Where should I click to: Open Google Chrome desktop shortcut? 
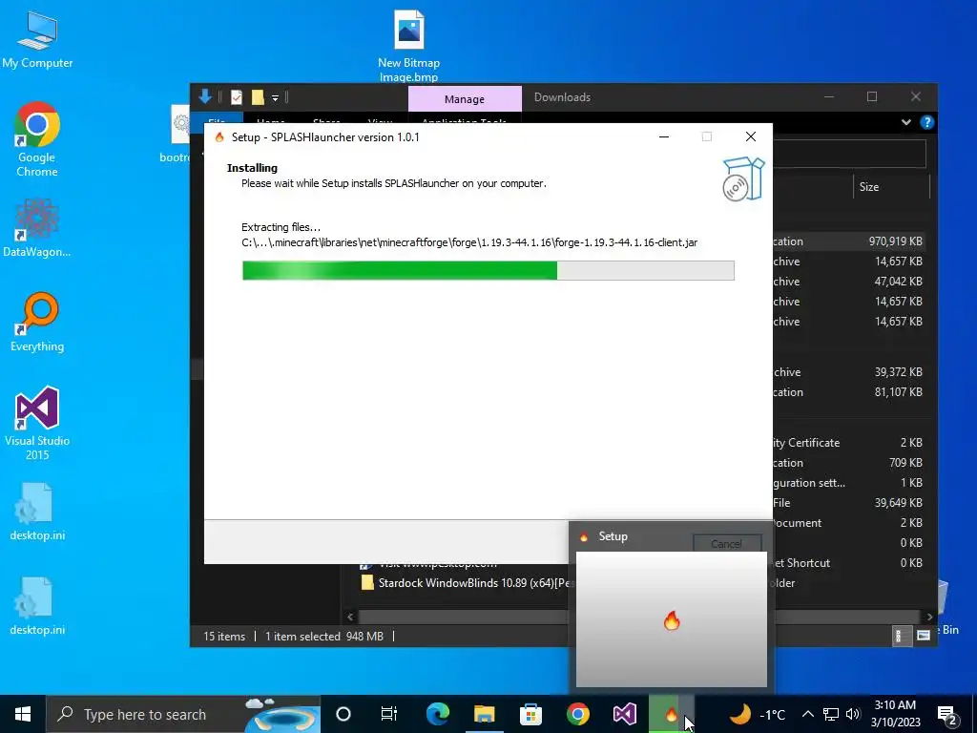click(x=37, y=139)
